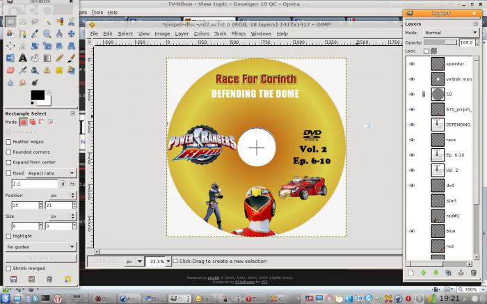Enable Feather edges option
The width and height of the screenshot is (487, 304).
tap(8, 142)
